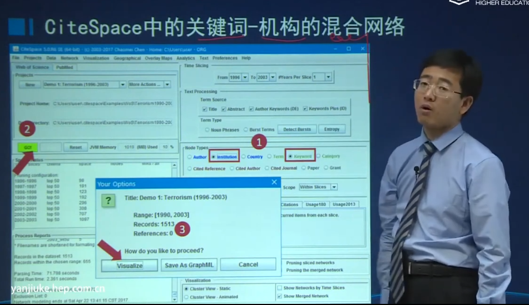The width and height of the screenshot is (529, 305).
Task: Minimize the CiteSpace window
Action: click(335, 49)
